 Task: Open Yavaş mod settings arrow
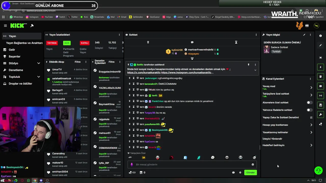[x=311, y=88]
